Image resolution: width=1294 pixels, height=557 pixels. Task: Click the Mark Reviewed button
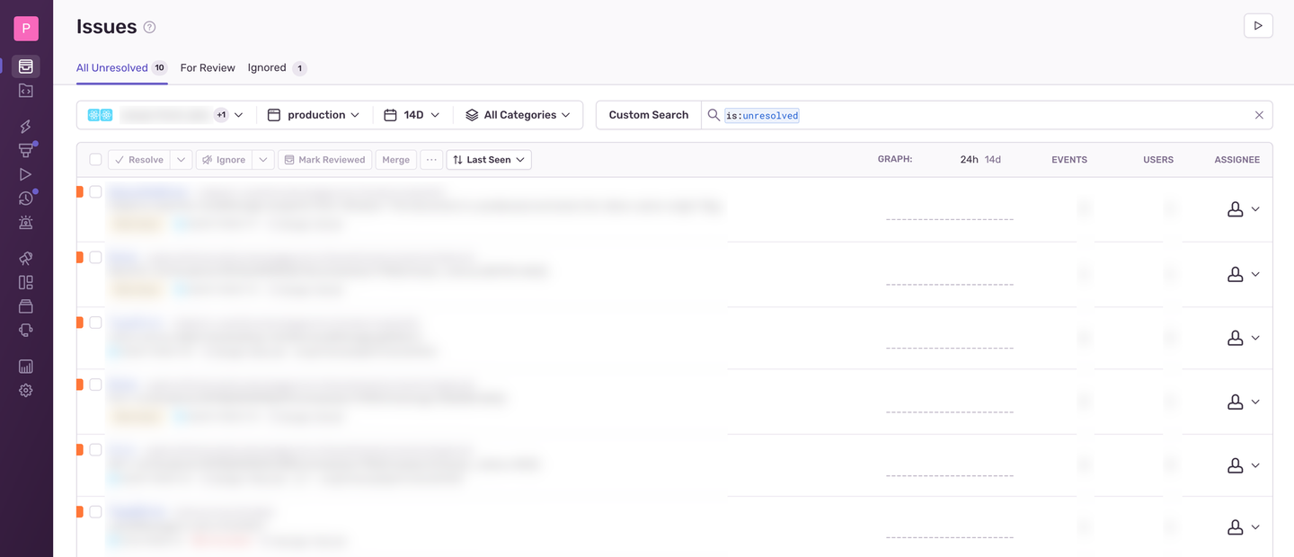(x=324, y=160)
